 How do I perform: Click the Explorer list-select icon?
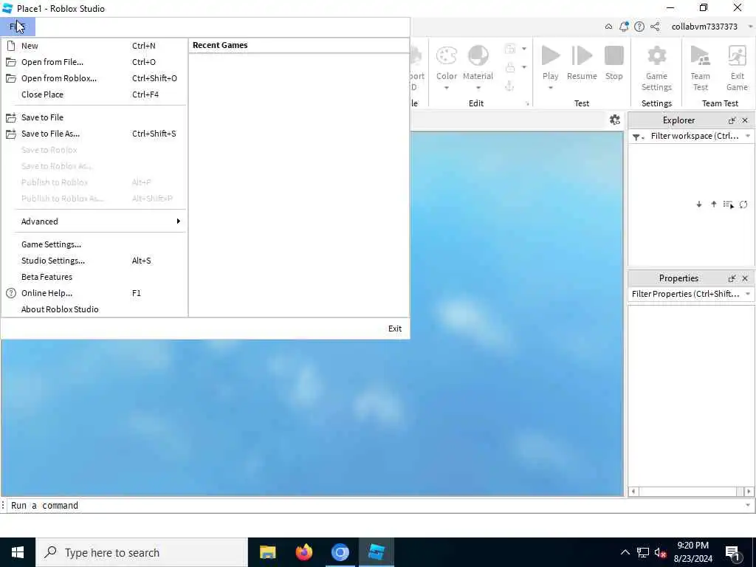click(x=729, y=205)
